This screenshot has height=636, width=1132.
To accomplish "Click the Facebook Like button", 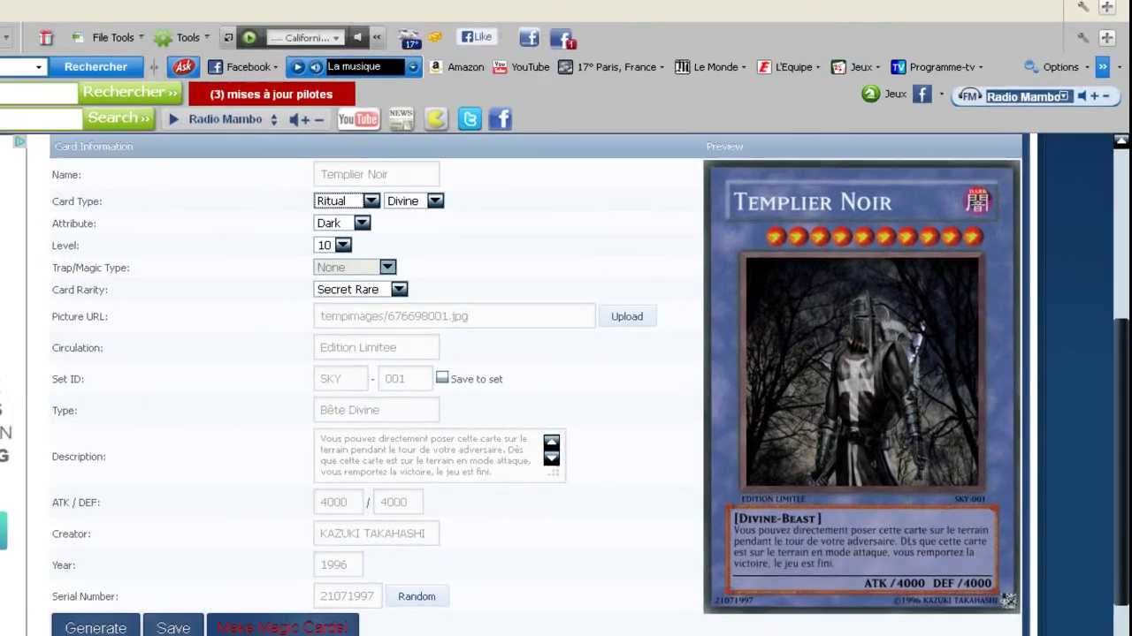I will (x=476, y=37).
